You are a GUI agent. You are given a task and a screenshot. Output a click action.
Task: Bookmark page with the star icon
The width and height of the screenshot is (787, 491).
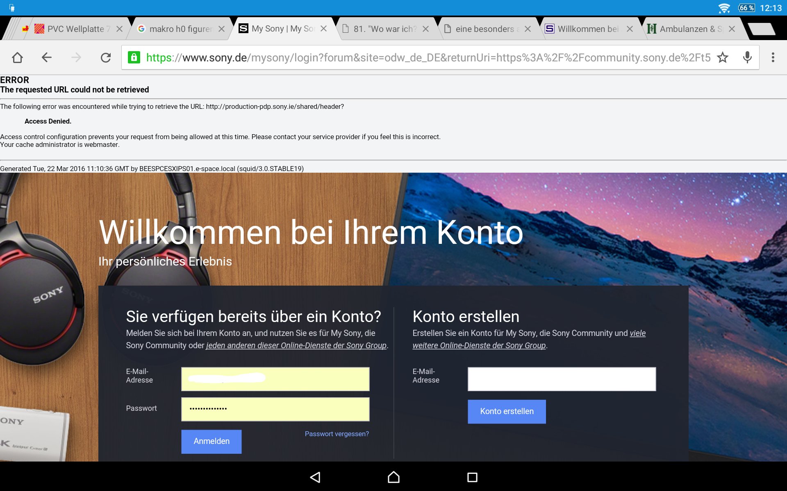723,58
